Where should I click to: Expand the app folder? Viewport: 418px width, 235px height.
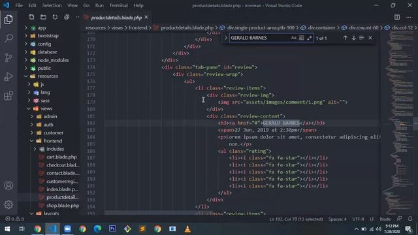42,27
